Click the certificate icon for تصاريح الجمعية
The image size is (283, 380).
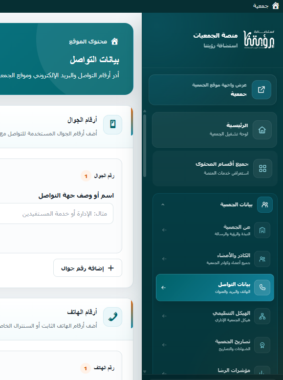coord(262,345)
